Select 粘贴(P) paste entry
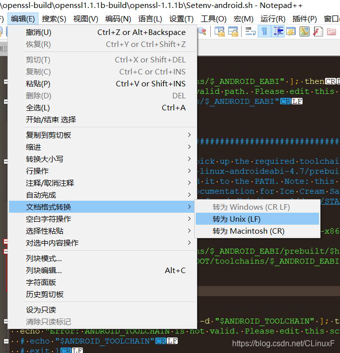Image resolution: width=340 pixels, height=353 pixels. point(102,84)
